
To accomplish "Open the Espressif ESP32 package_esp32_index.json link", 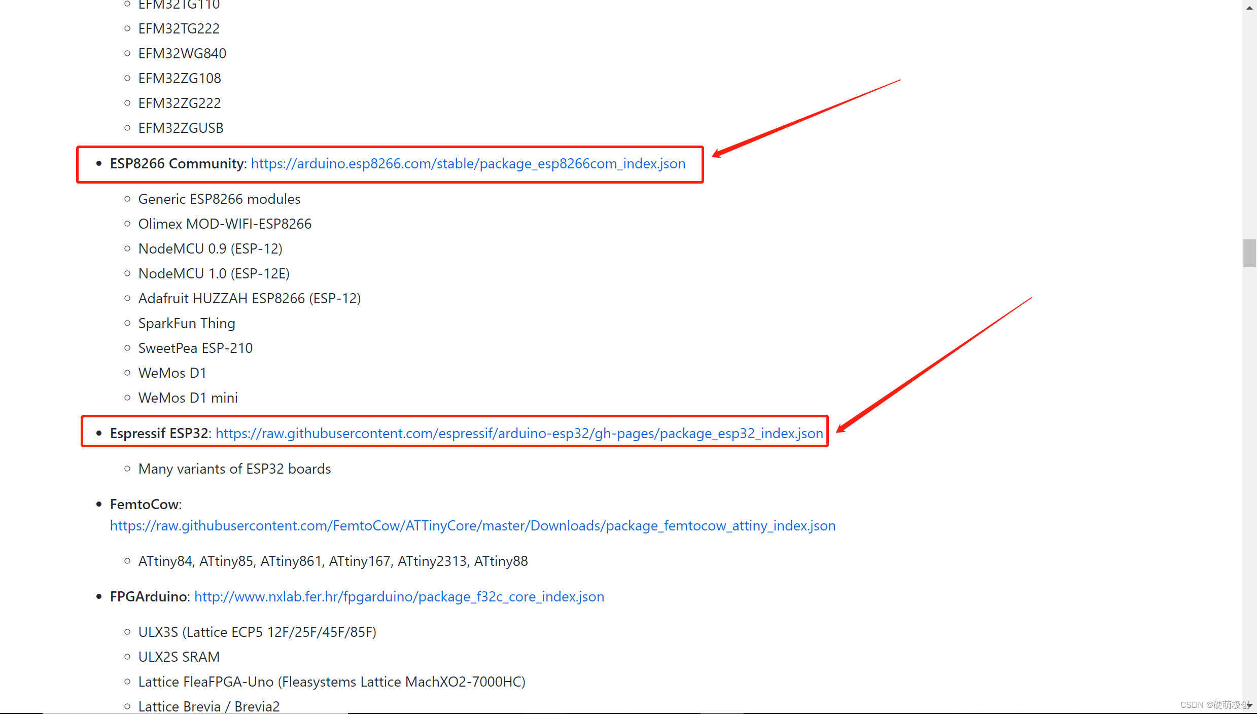I will pos(519,434).
